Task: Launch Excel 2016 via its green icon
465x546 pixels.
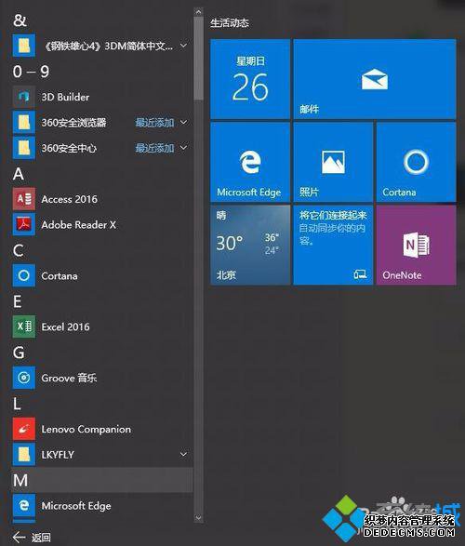Action: [23, 326]
